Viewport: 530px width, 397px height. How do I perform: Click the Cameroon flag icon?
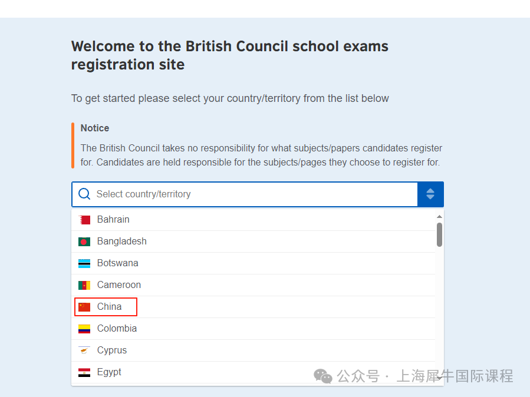(84, 285)
